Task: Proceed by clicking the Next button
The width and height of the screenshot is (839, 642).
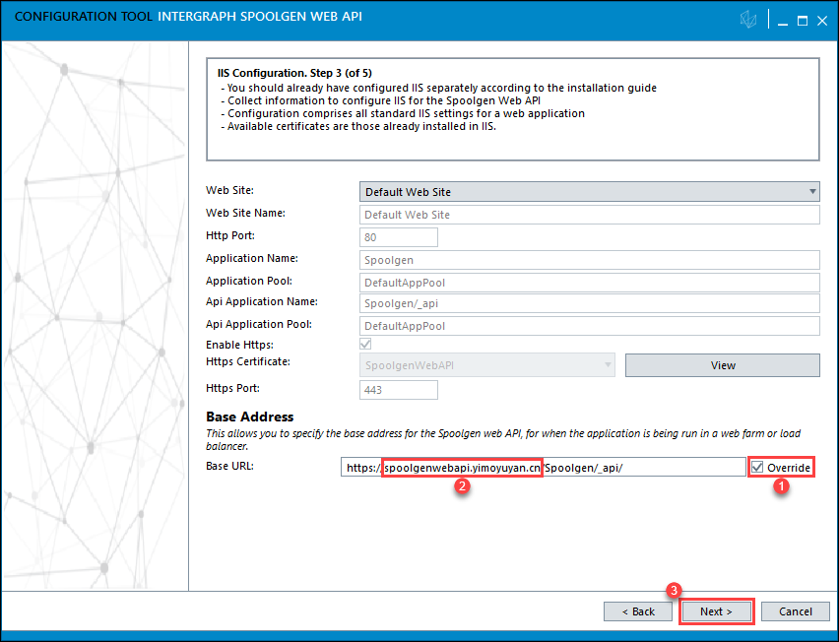Action: click(x=716, y=611)
